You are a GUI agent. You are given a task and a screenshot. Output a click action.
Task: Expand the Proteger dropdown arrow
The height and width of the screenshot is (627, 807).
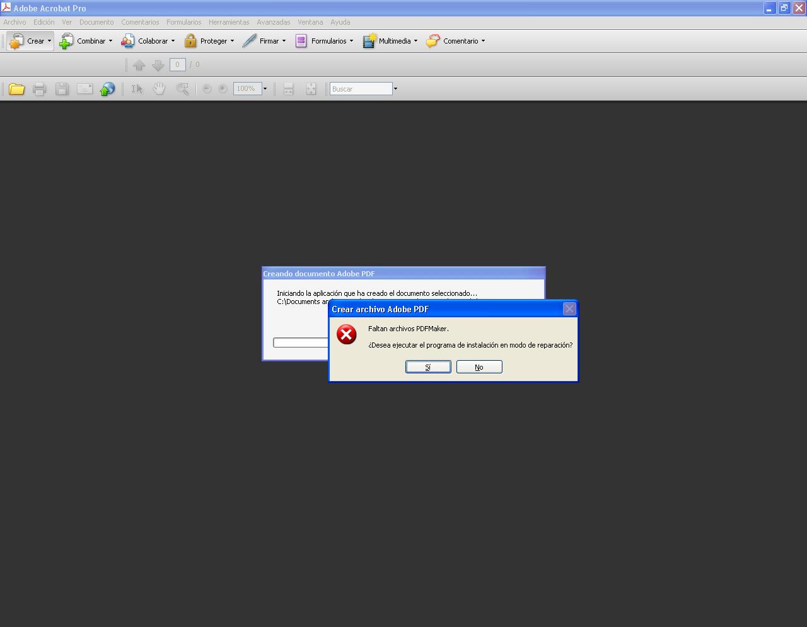point(232,41)
